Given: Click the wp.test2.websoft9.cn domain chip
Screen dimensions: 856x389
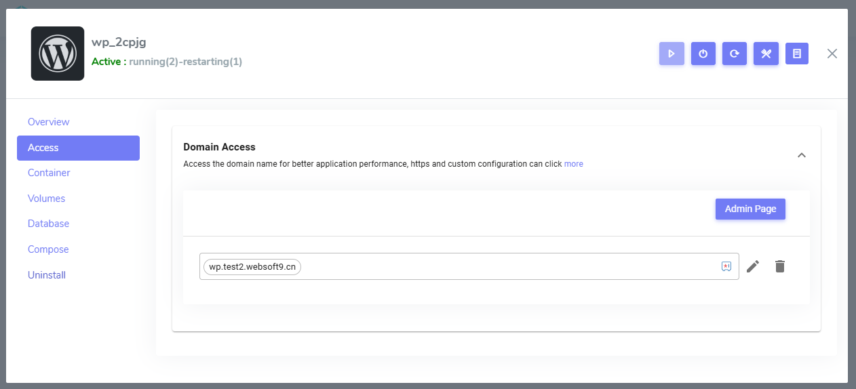Looking at the screenshot, I should [252, 267].
